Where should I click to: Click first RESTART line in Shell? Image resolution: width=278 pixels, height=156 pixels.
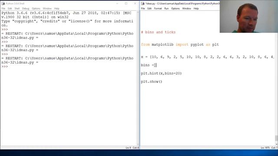pyautogui.click(x=67, y=36)
